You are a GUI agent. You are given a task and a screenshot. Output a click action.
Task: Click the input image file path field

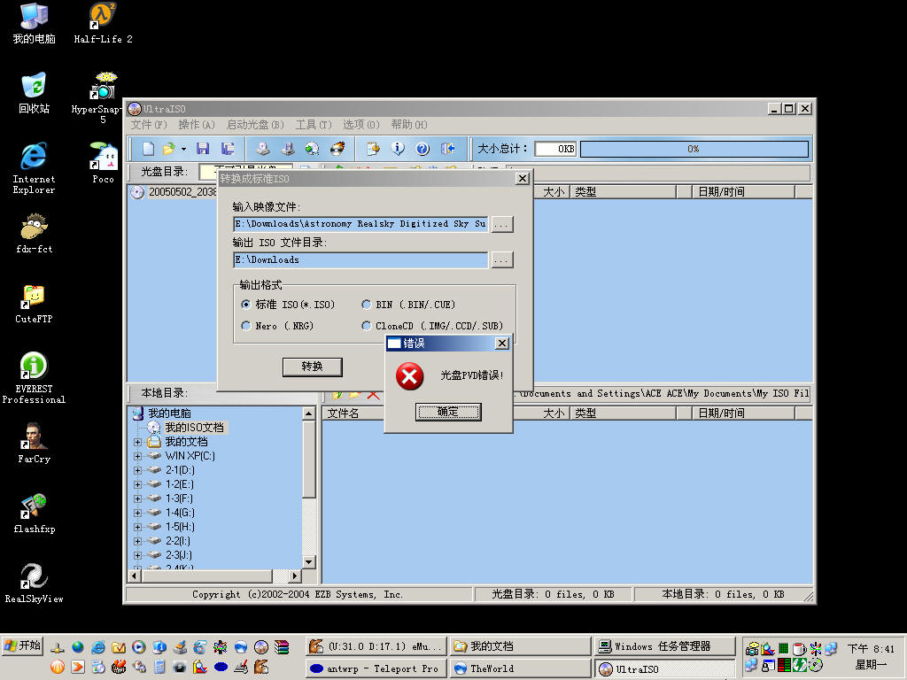pos(360,224)
